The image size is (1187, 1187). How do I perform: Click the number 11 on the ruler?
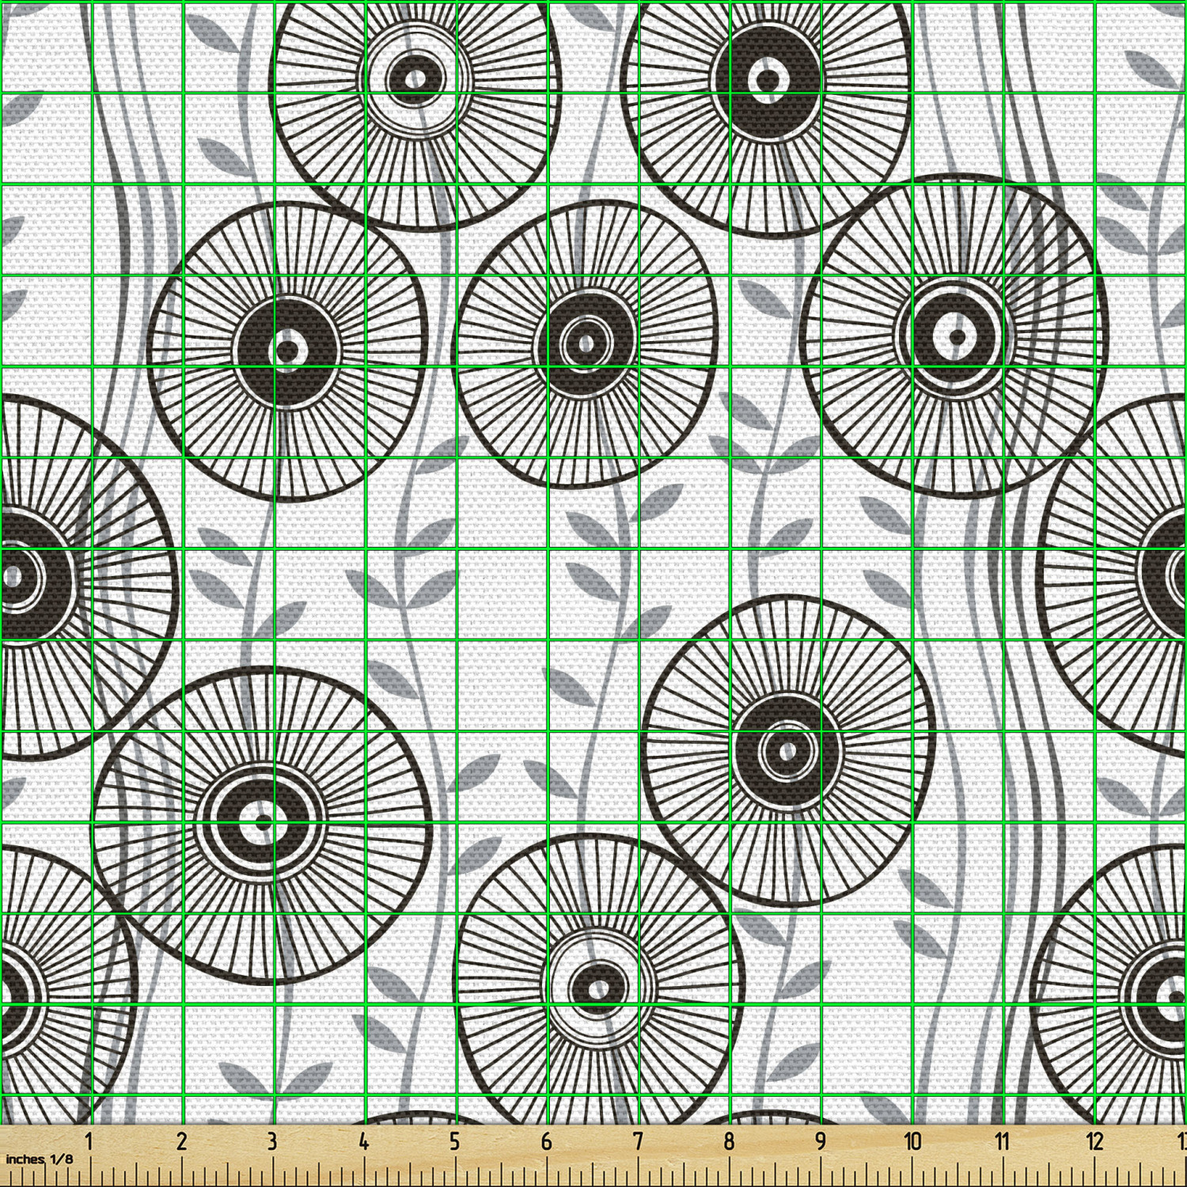tap(1003, 1142)
